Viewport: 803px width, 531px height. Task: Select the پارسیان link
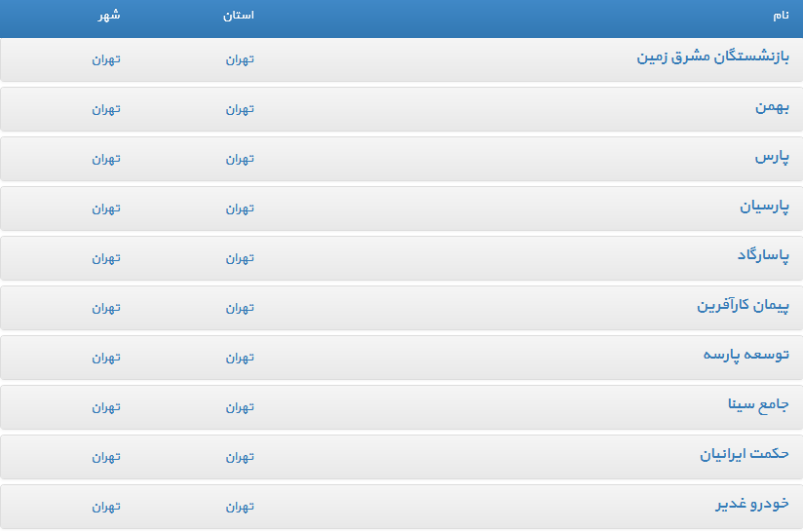tap(764, 206)
